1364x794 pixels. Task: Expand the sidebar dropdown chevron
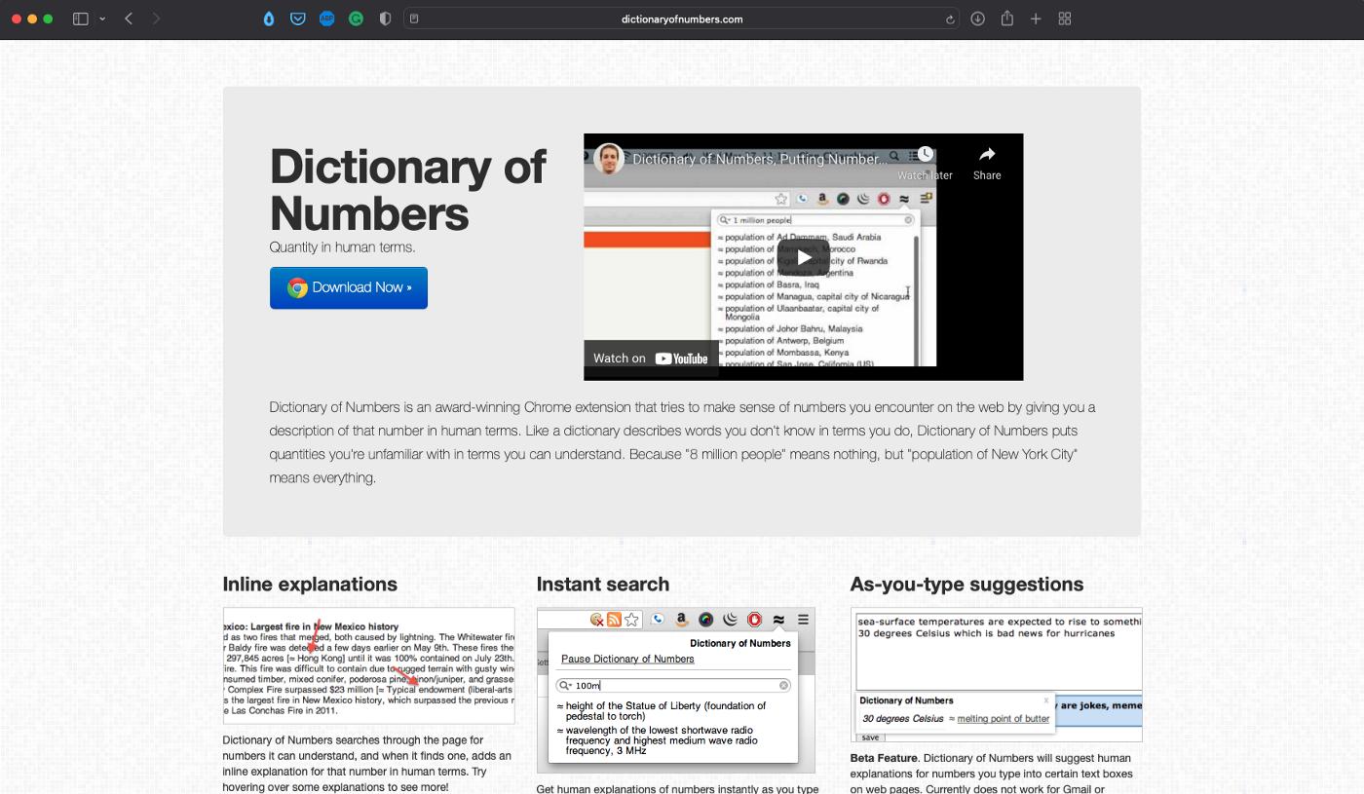click(x=102, y=19)
